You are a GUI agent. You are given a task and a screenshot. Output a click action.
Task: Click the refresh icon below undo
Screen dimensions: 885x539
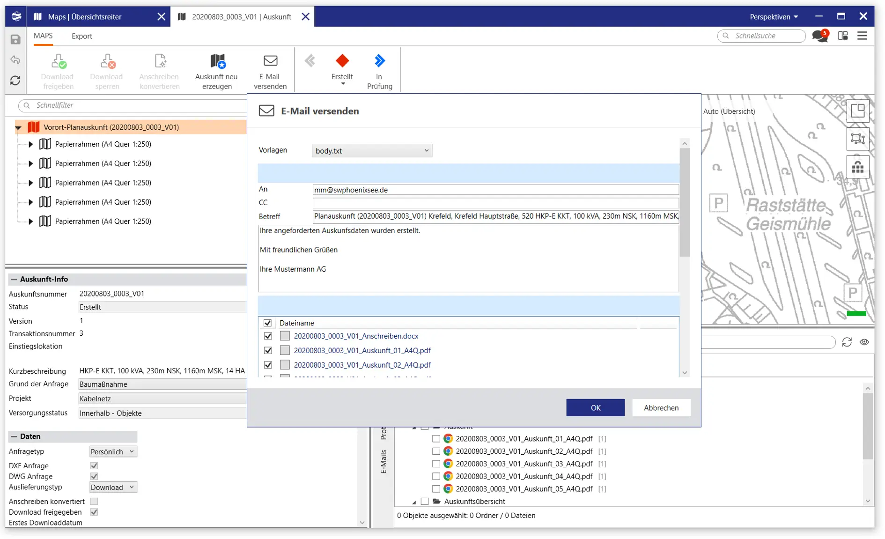pyautogui.click(x=15, y=81)
